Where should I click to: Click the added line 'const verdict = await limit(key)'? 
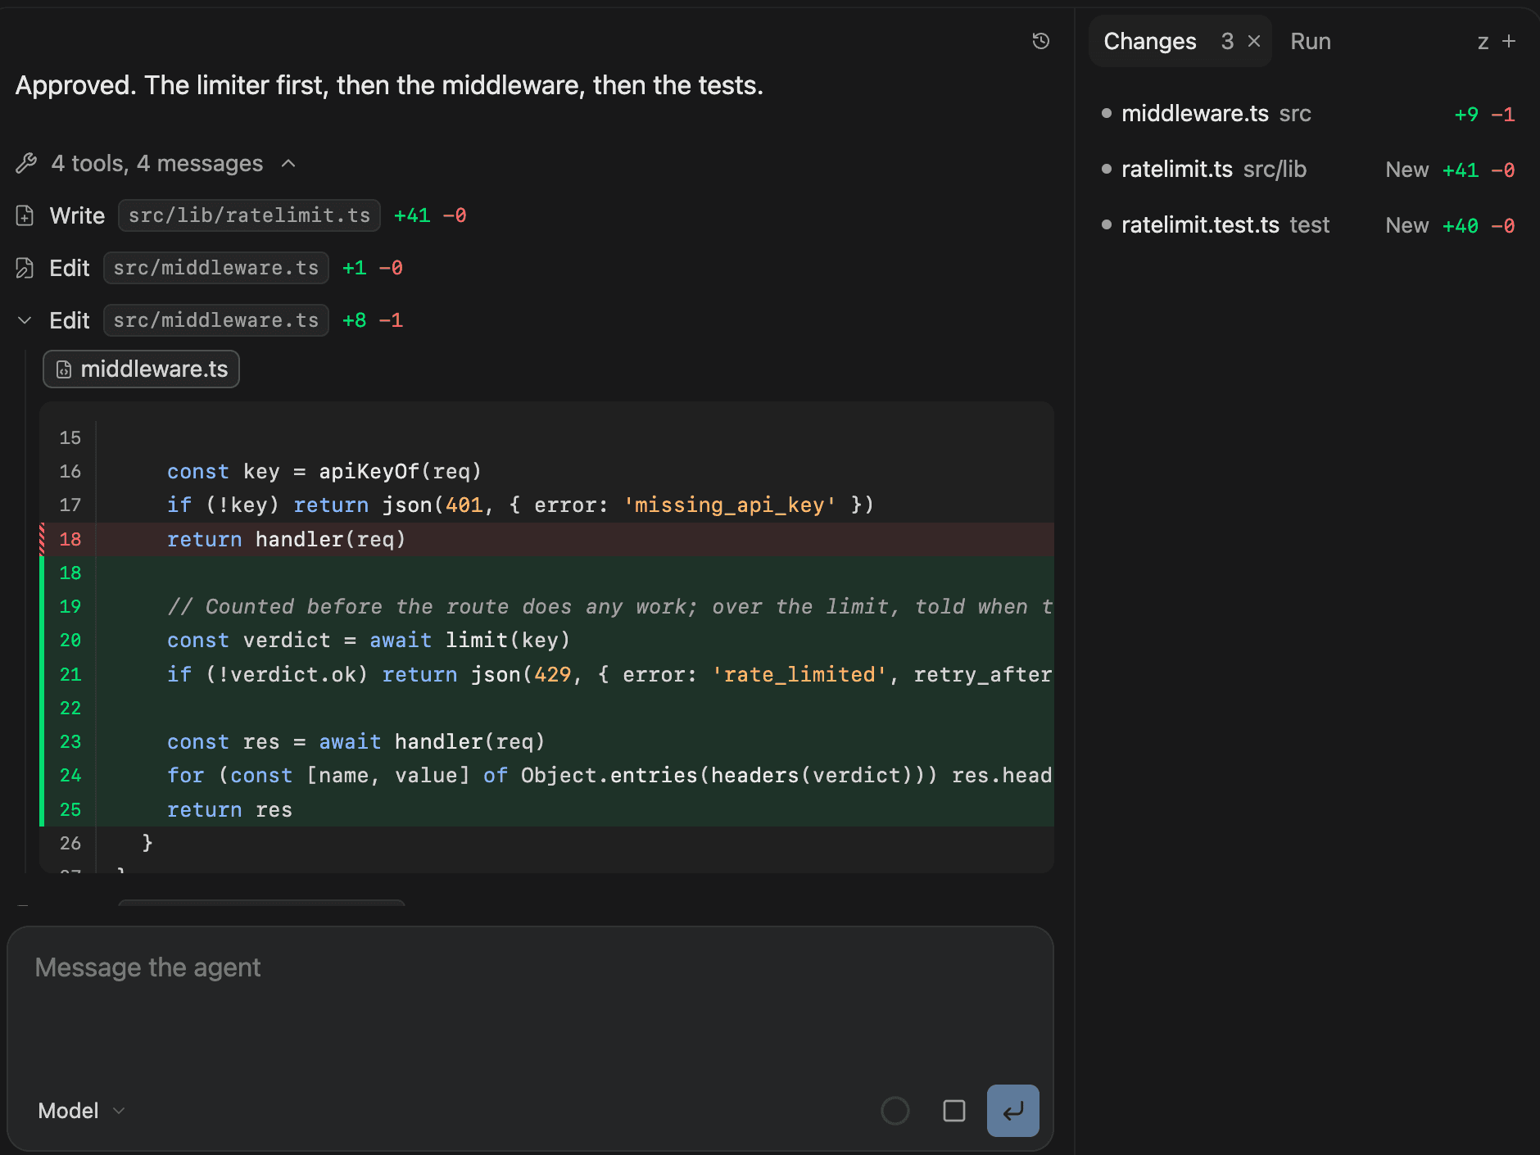click(x=369, y=641)
